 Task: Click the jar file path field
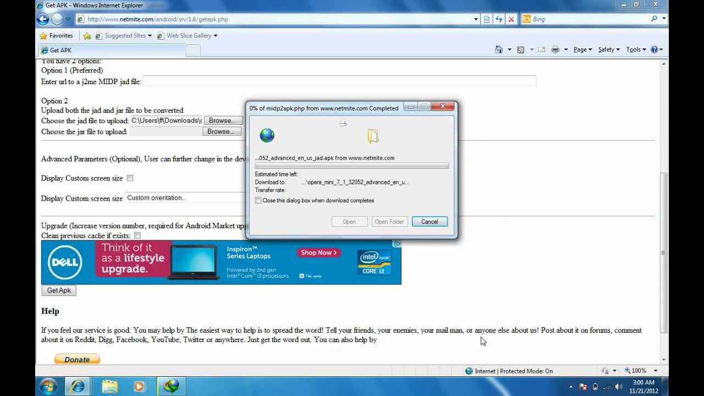click(x=165, y=131)
